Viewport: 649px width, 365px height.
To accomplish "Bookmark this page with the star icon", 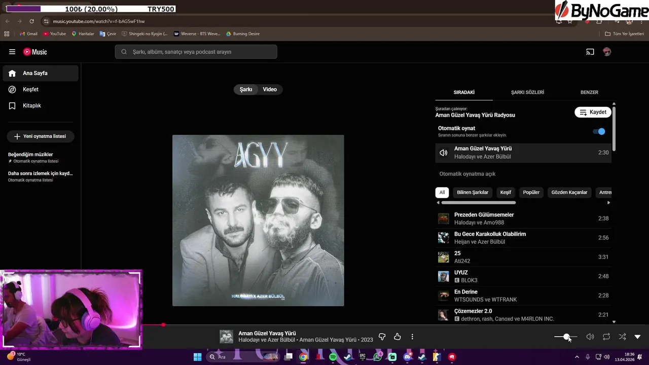I will (x=570, y=21).
